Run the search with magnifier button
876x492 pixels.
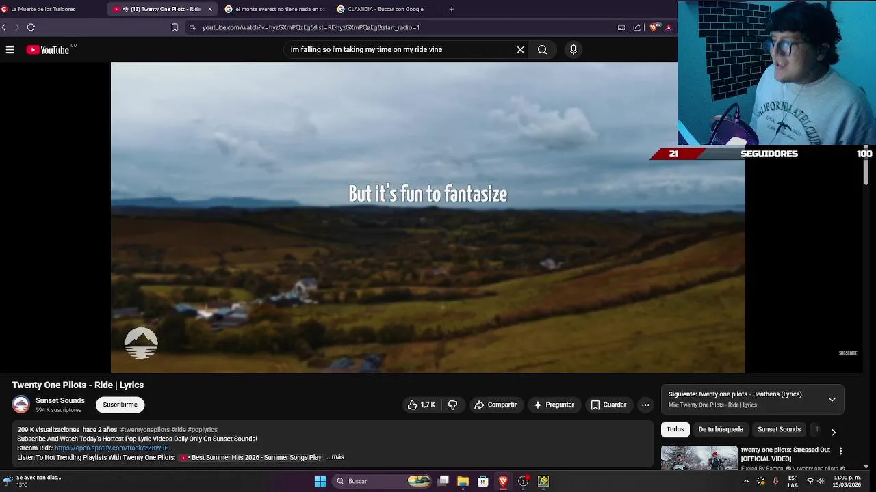coord(542,49)
